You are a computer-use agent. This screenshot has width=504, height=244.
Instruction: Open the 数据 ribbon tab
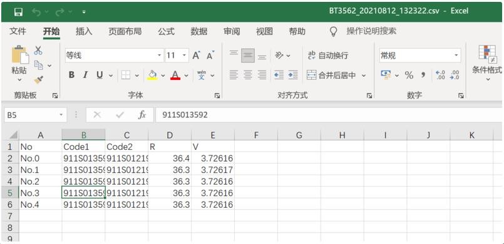coord(199,31)
